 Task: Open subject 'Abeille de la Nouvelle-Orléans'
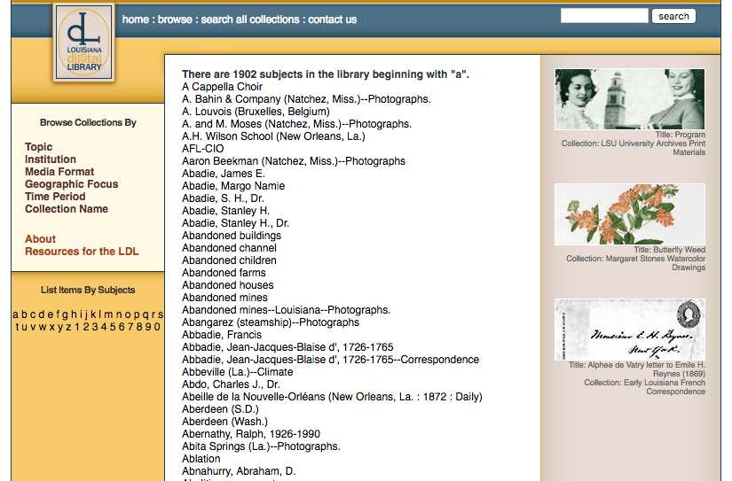click(332, 397)
